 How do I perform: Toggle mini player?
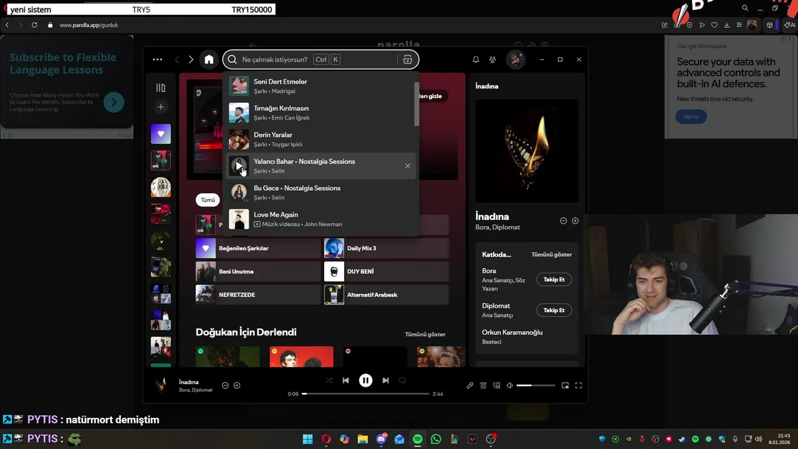(x=565, y=385)
